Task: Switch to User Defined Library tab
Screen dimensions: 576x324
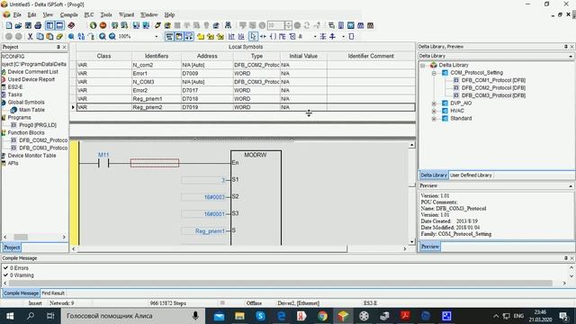Action: pyautogui.click(x=471, y=175)
